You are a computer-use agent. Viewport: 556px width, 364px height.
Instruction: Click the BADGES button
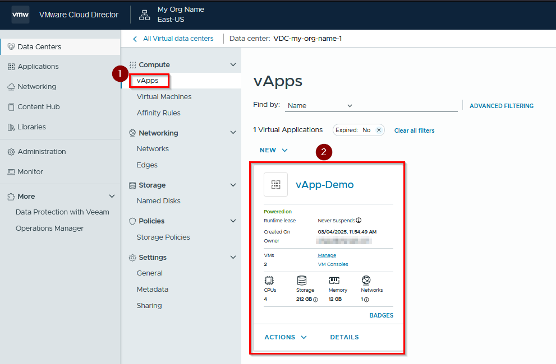coord(381,315)
